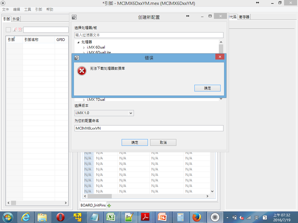Click the IME mode icon next to the 英 indicator
298x223 pixels.
pos(265,218)
